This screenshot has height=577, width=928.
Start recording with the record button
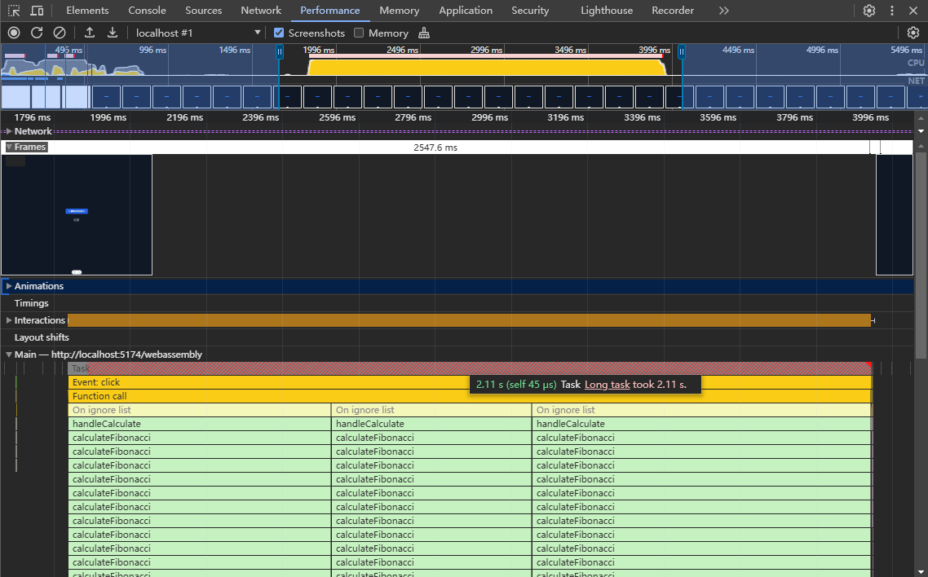(14, 33)
